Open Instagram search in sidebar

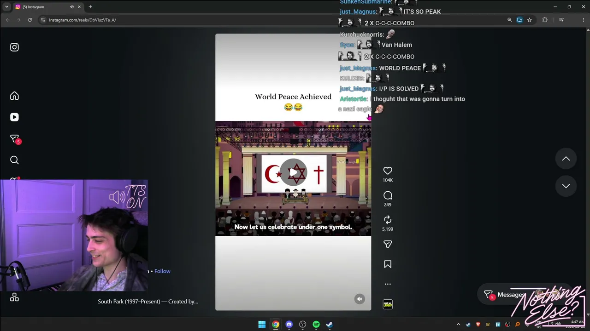(x=14, y=160)
